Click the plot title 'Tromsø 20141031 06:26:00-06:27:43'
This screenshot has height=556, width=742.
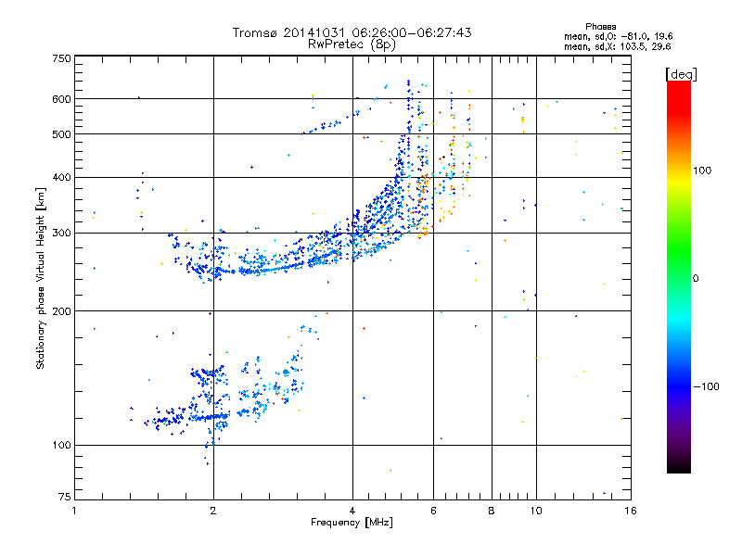point(352,32)
